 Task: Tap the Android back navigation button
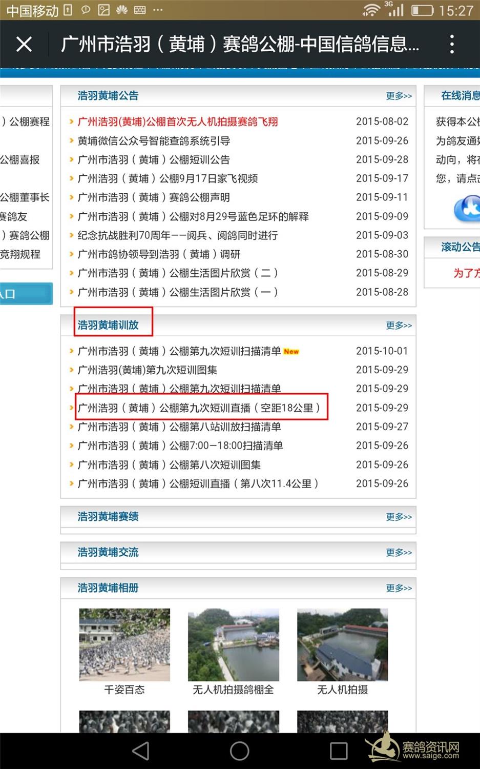coord(140,751)
